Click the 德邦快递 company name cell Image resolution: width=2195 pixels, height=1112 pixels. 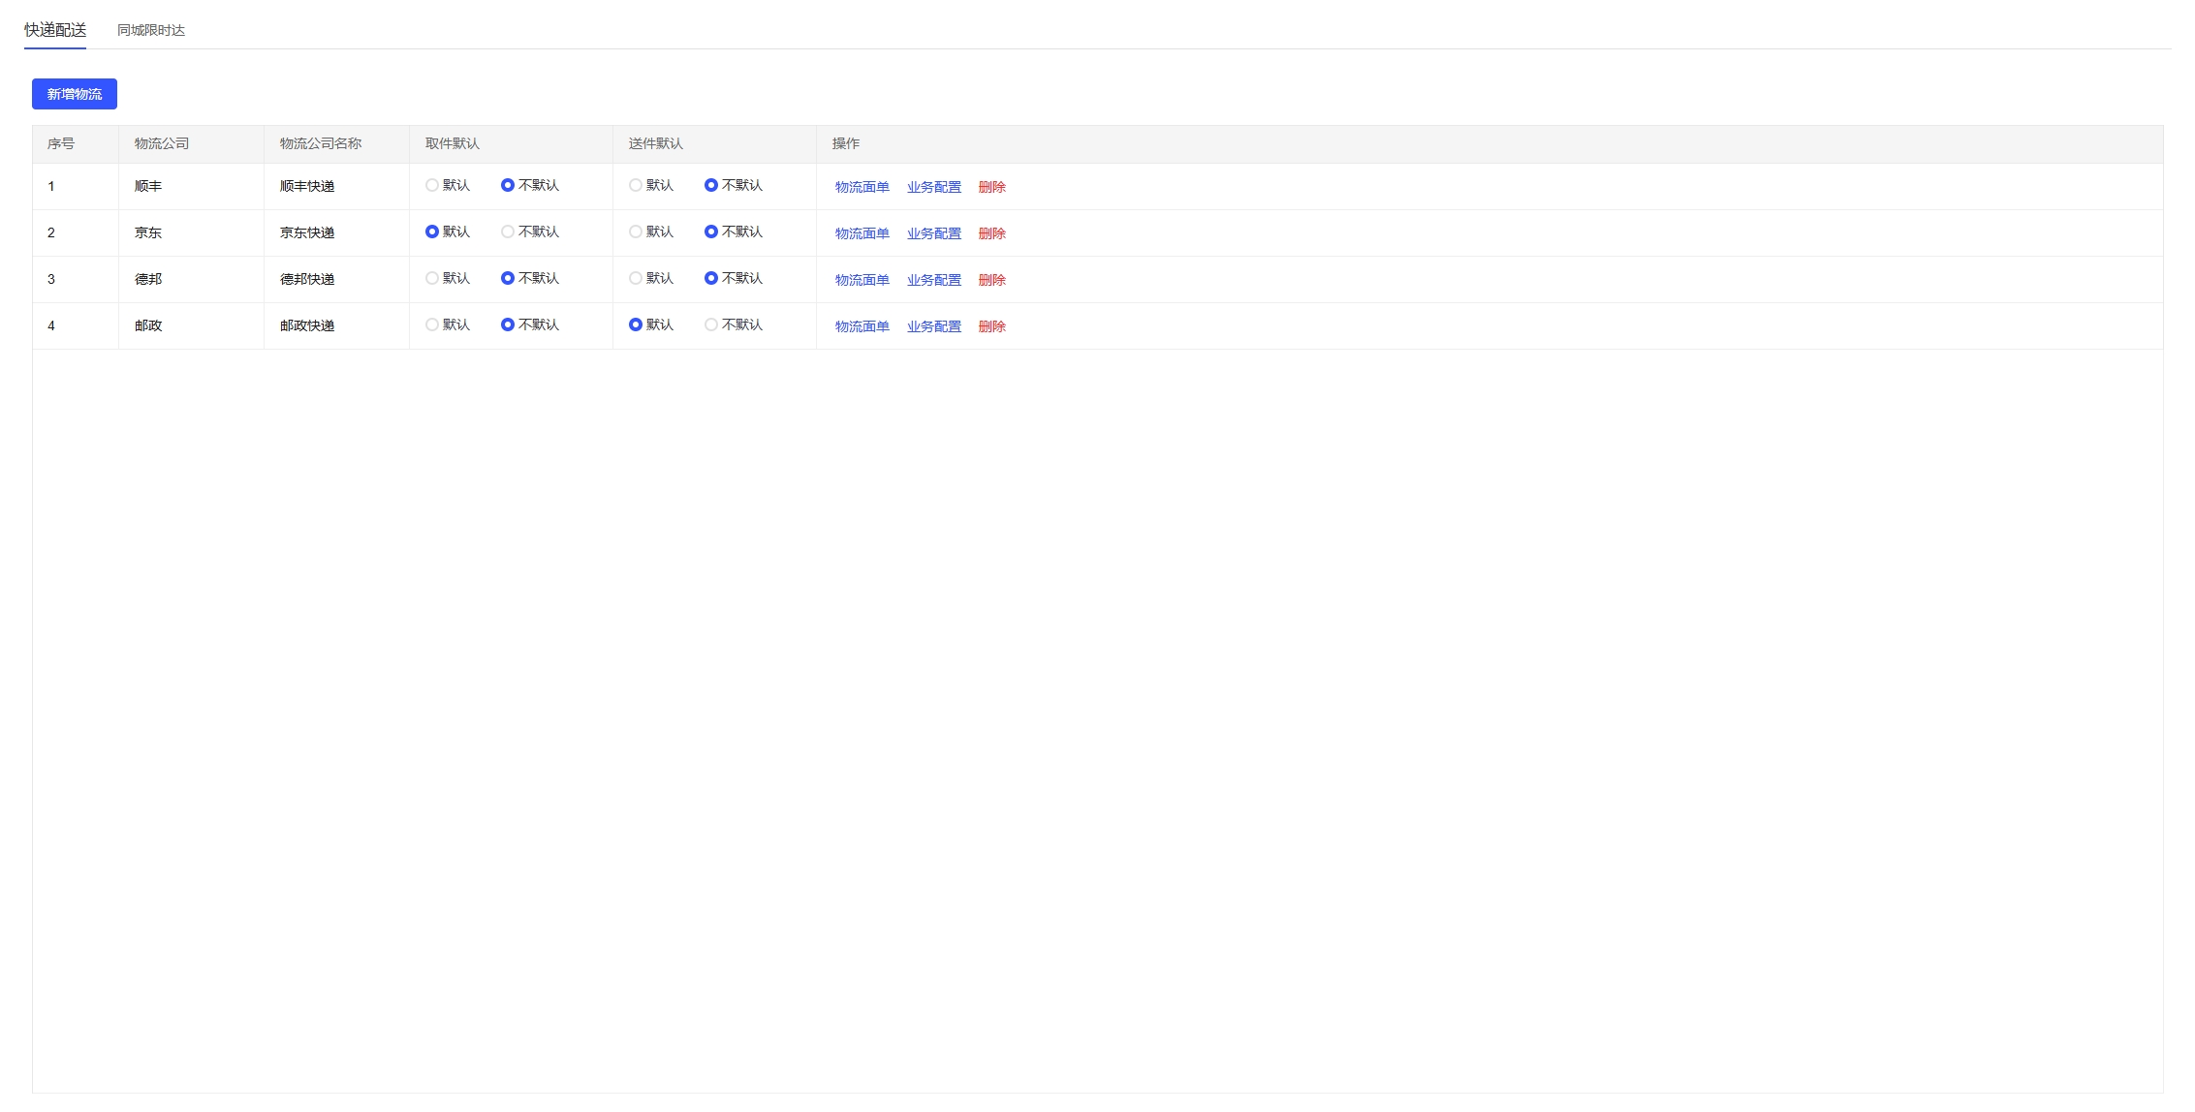tap(307, 279)
